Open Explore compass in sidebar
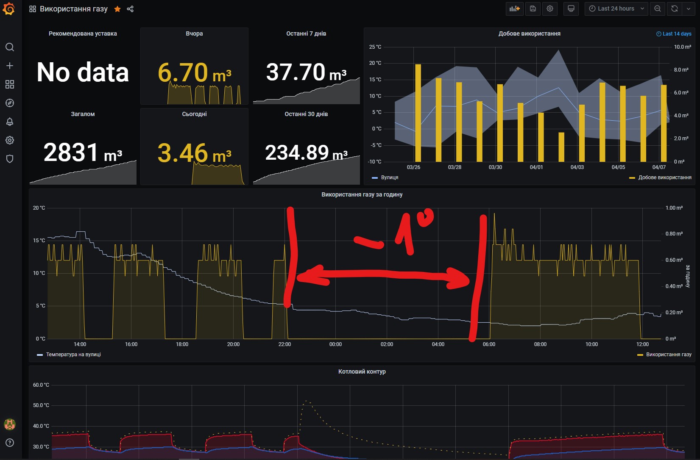Screen dimensions: 700x460 [x=10, y=103]
